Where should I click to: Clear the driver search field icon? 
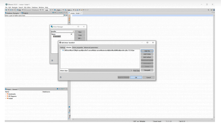tap(73, 31)
